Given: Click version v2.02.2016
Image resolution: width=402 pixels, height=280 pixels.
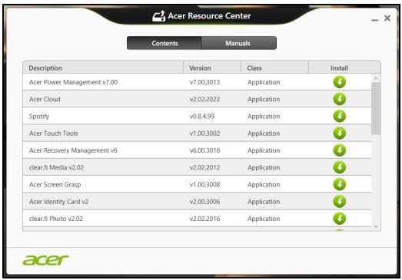Looking at the screenshot, I should [x=204, y=219].
